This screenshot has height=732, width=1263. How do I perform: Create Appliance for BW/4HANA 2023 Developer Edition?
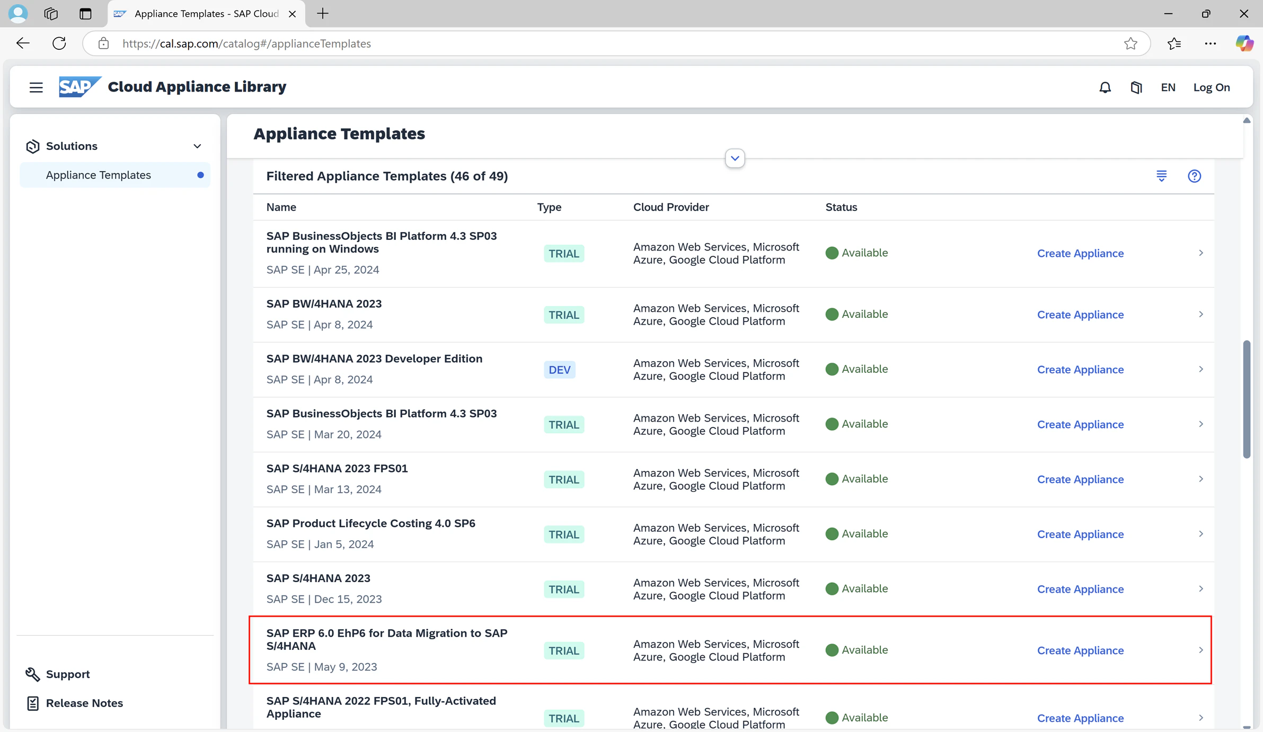click(x=1080, y=370)
